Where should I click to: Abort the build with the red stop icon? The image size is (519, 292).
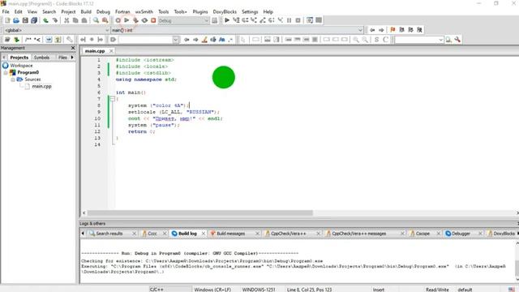[x=153, y=20]
